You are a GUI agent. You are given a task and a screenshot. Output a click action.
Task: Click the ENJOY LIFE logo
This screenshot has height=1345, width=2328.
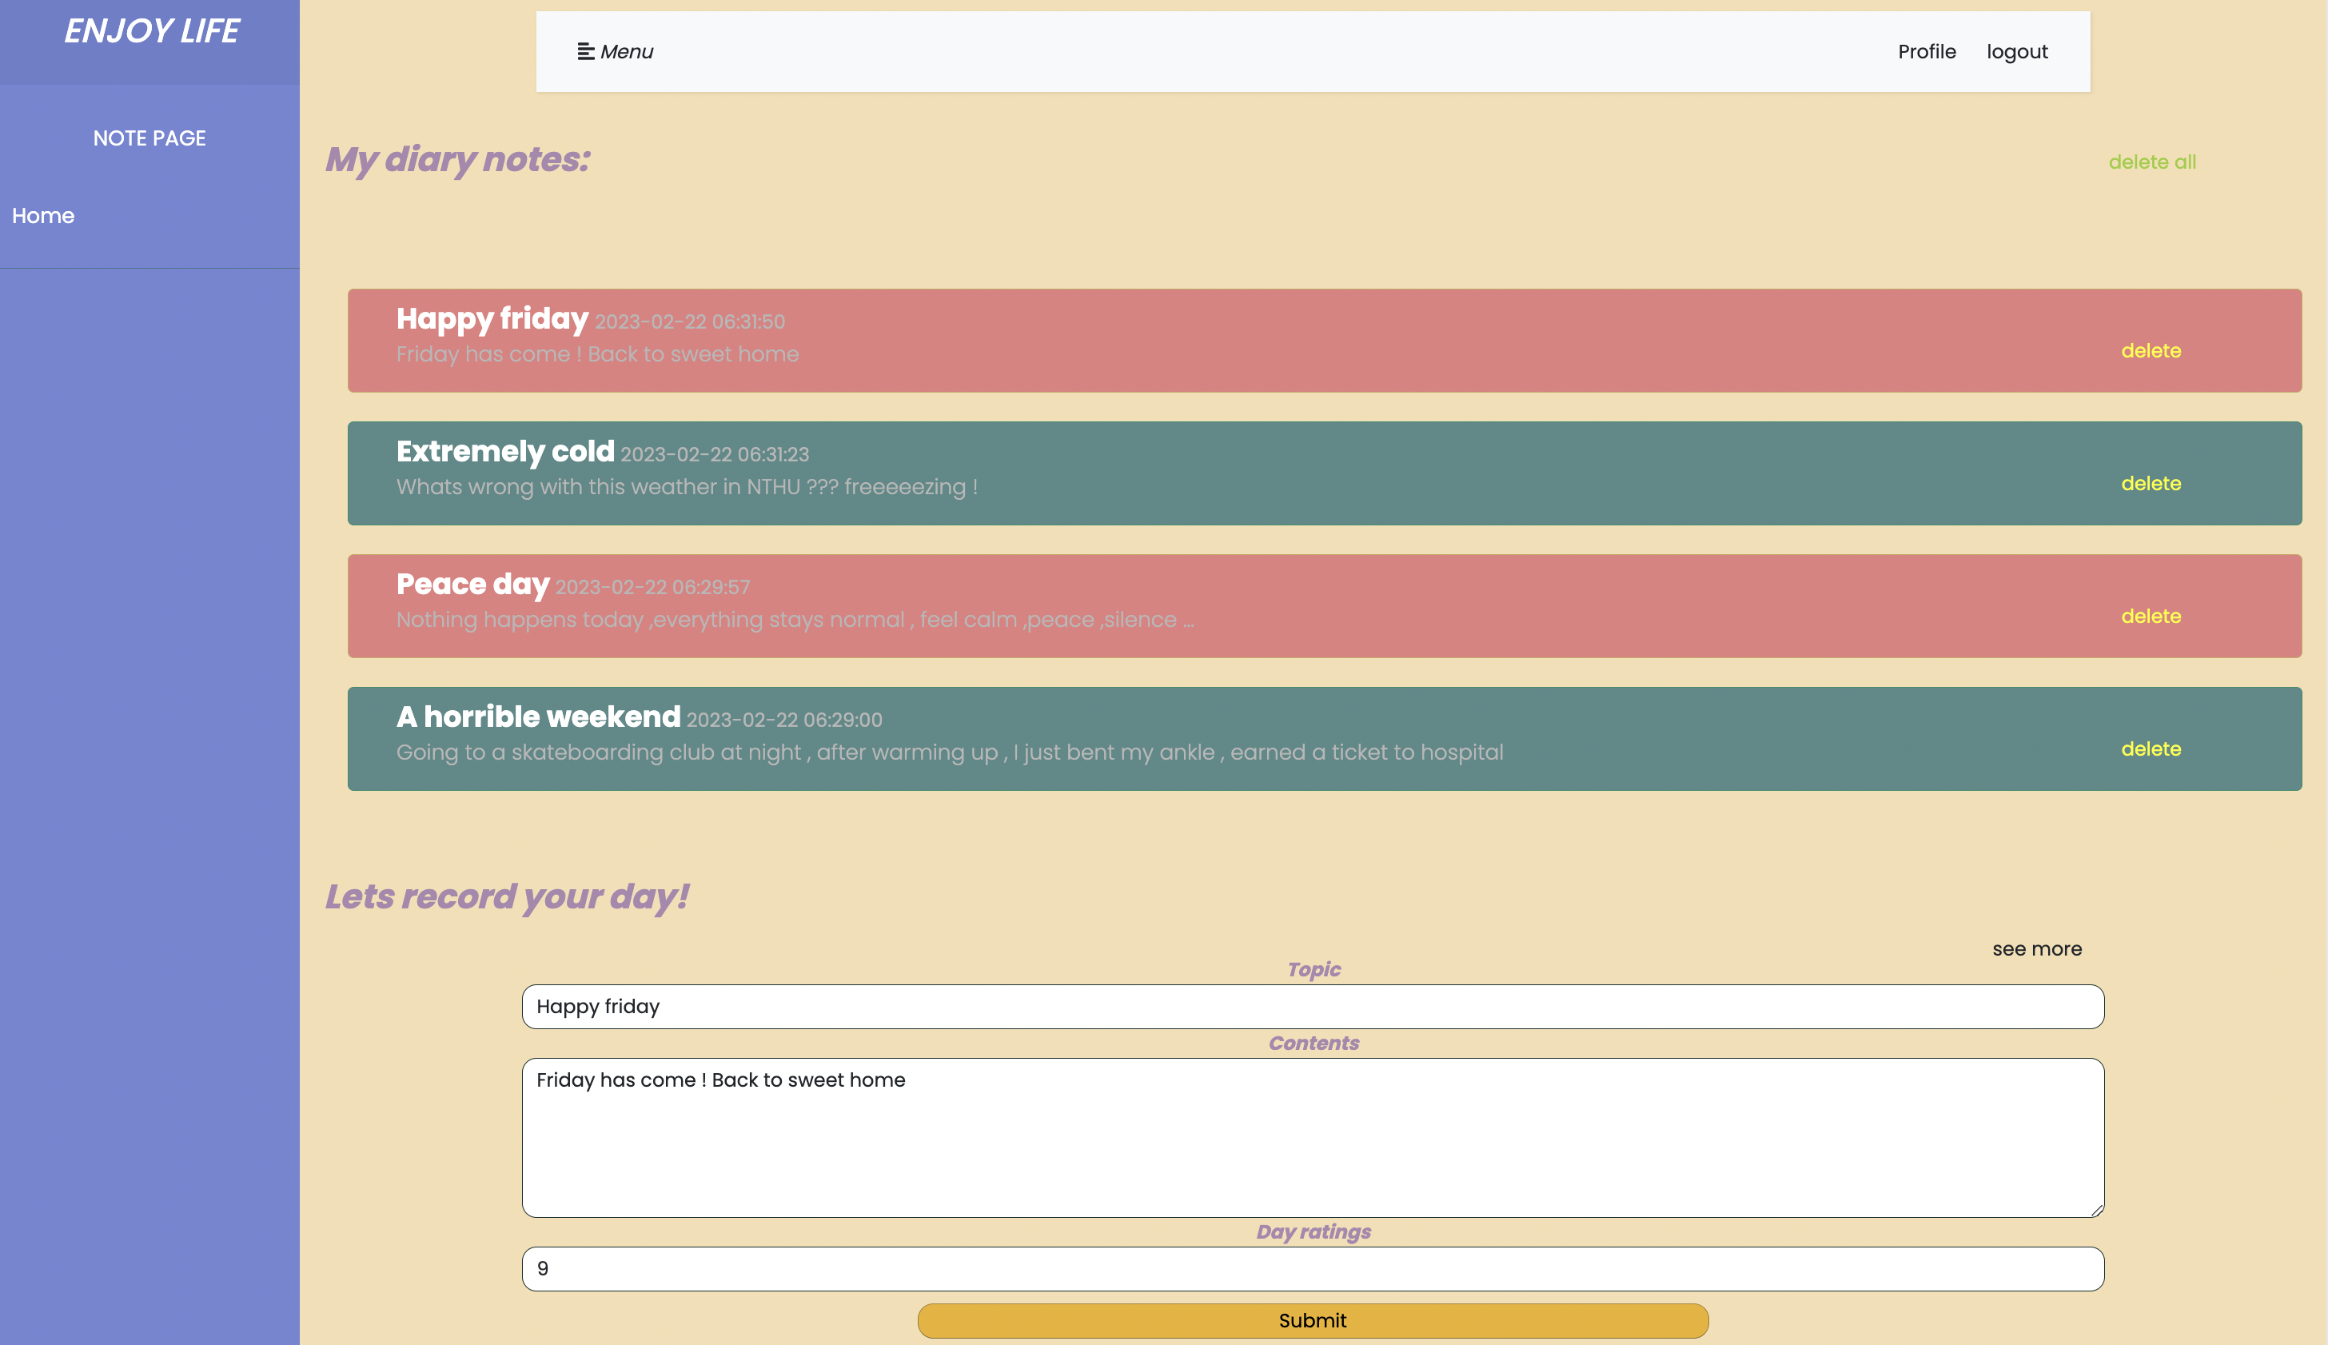coord(150,31)
